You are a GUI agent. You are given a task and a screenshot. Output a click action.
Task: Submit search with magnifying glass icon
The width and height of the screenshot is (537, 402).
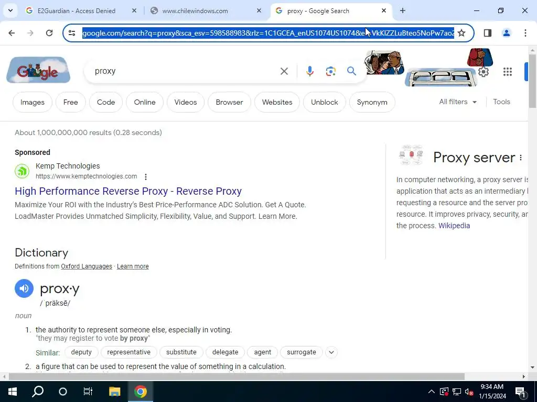point(351,71)
